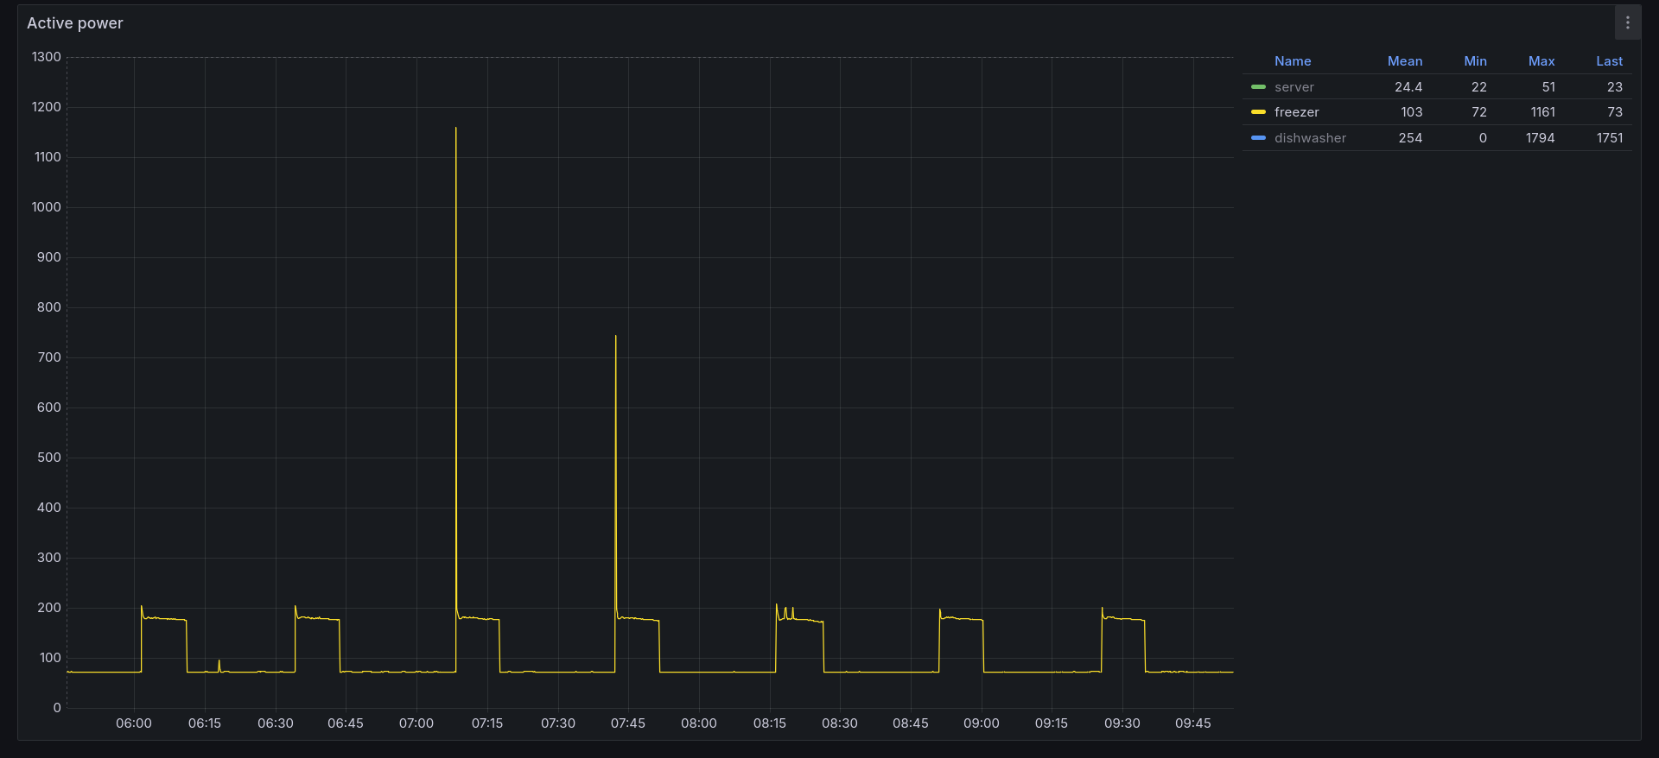This screenshot has height=758, width=1659.
Task: Click the second spike peak near 07:45
Action: [615, 337]
